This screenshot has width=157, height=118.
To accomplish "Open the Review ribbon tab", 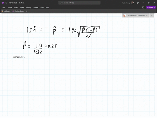I will [x=36, y=8].
